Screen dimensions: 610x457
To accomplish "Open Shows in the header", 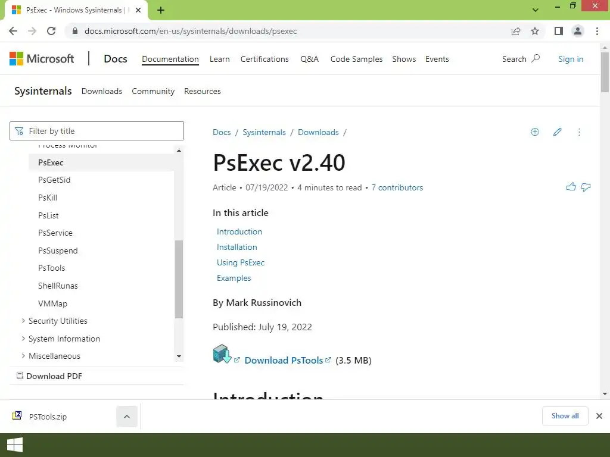I will point(404,59).
